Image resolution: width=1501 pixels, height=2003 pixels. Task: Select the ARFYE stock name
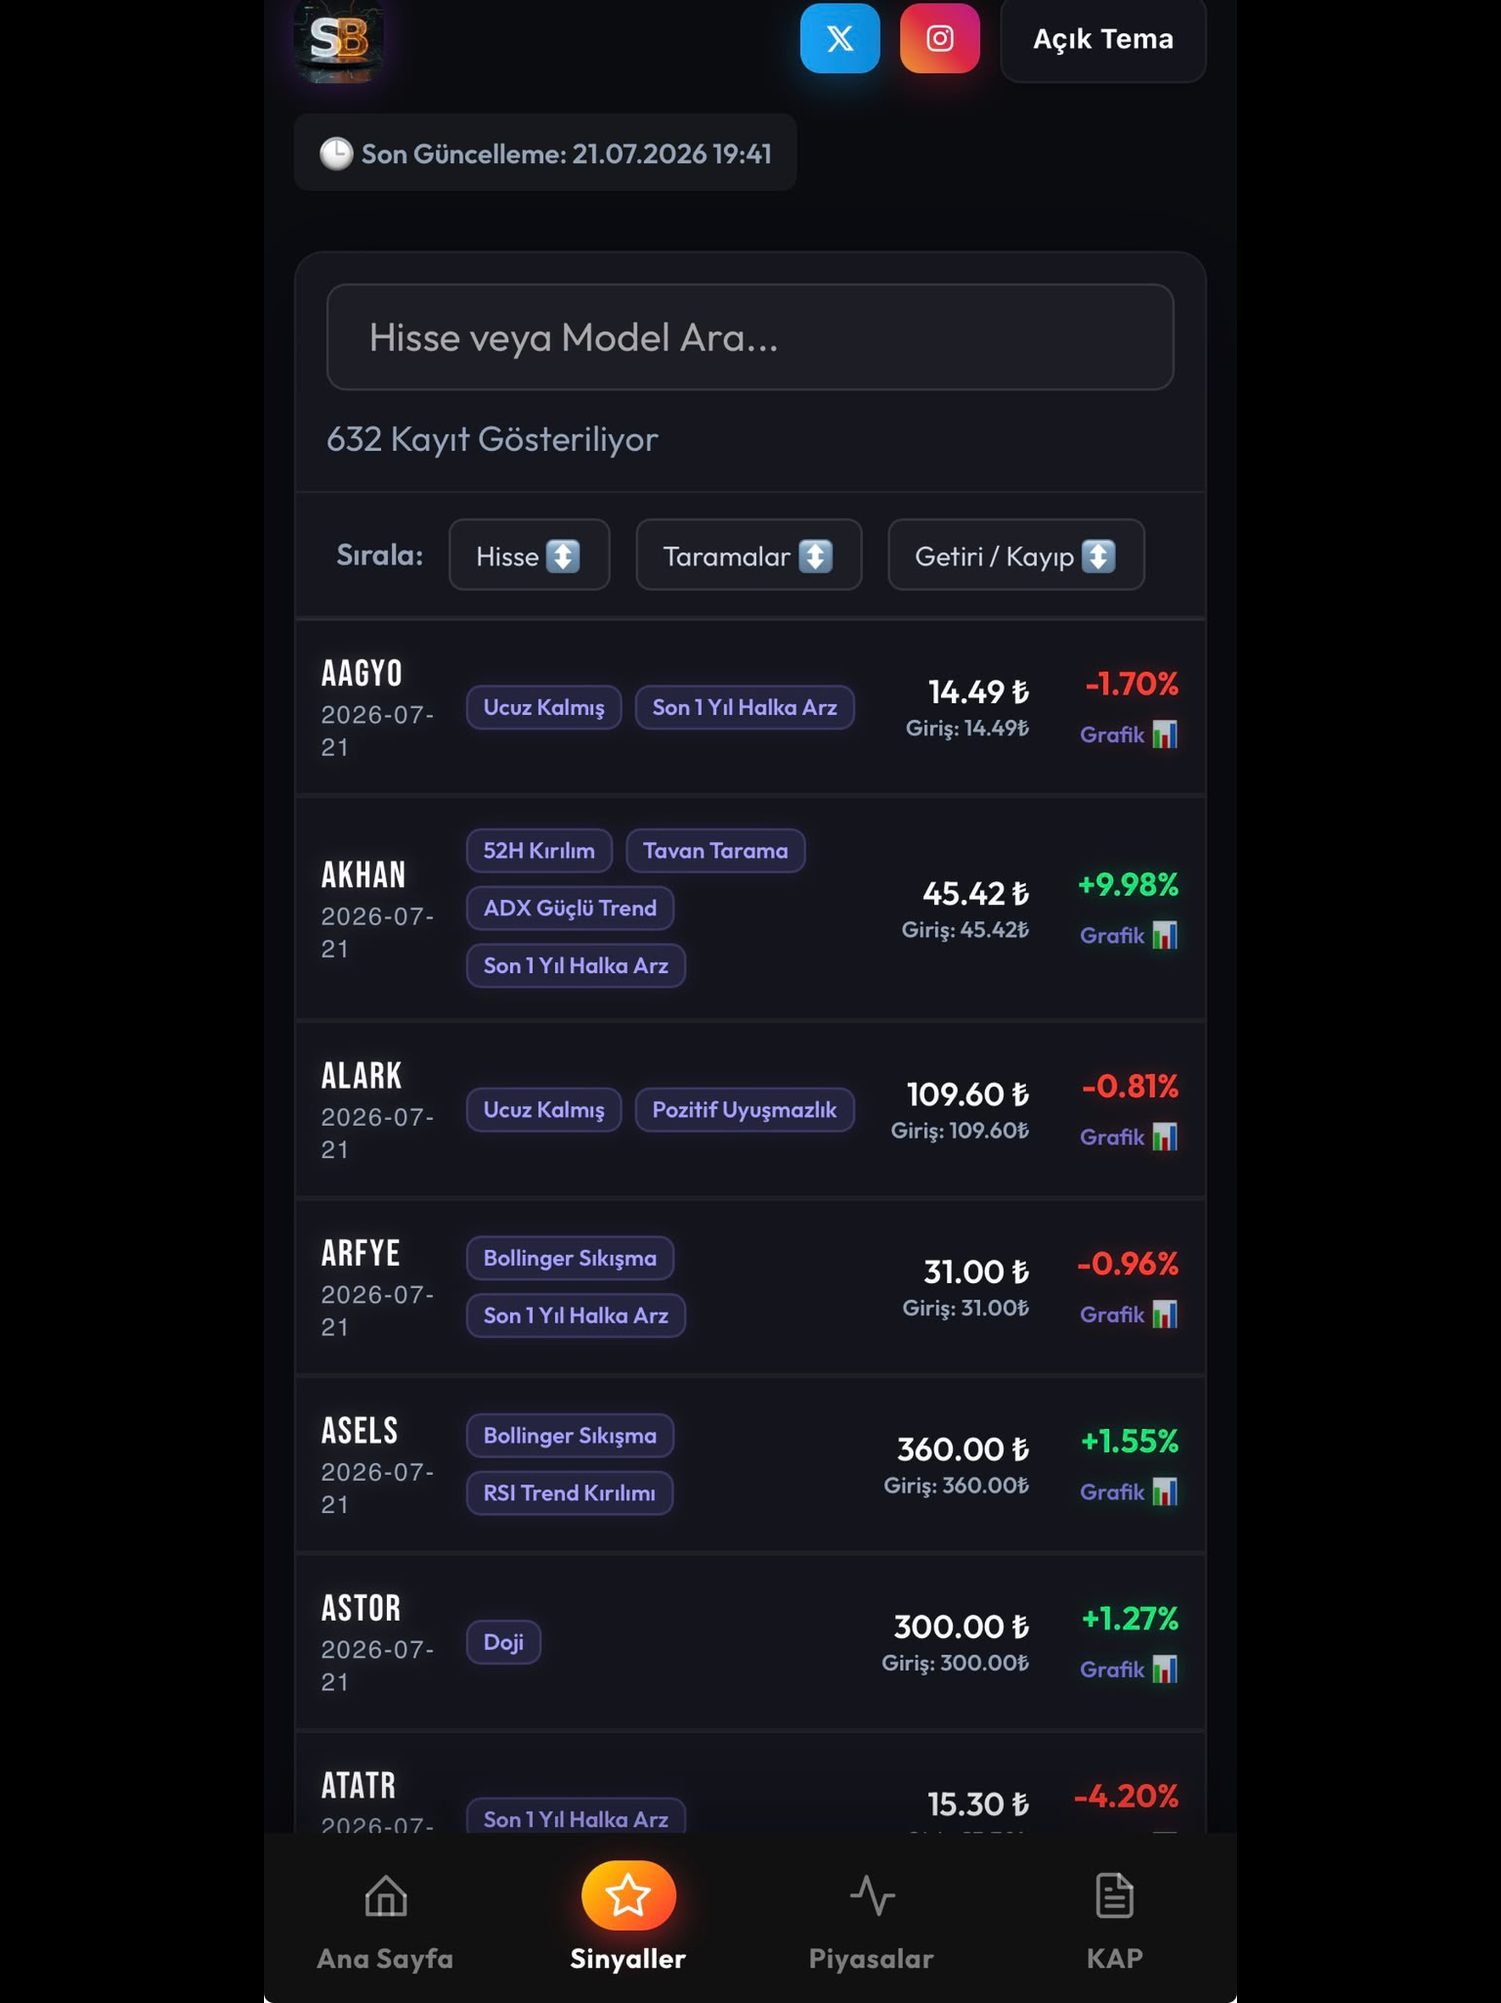(x=361, y=1253)
